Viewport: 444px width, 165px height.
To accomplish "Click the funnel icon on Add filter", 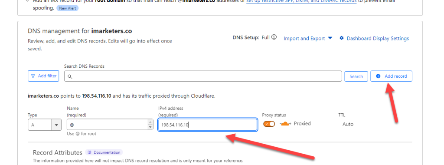I will click(33, 76).
